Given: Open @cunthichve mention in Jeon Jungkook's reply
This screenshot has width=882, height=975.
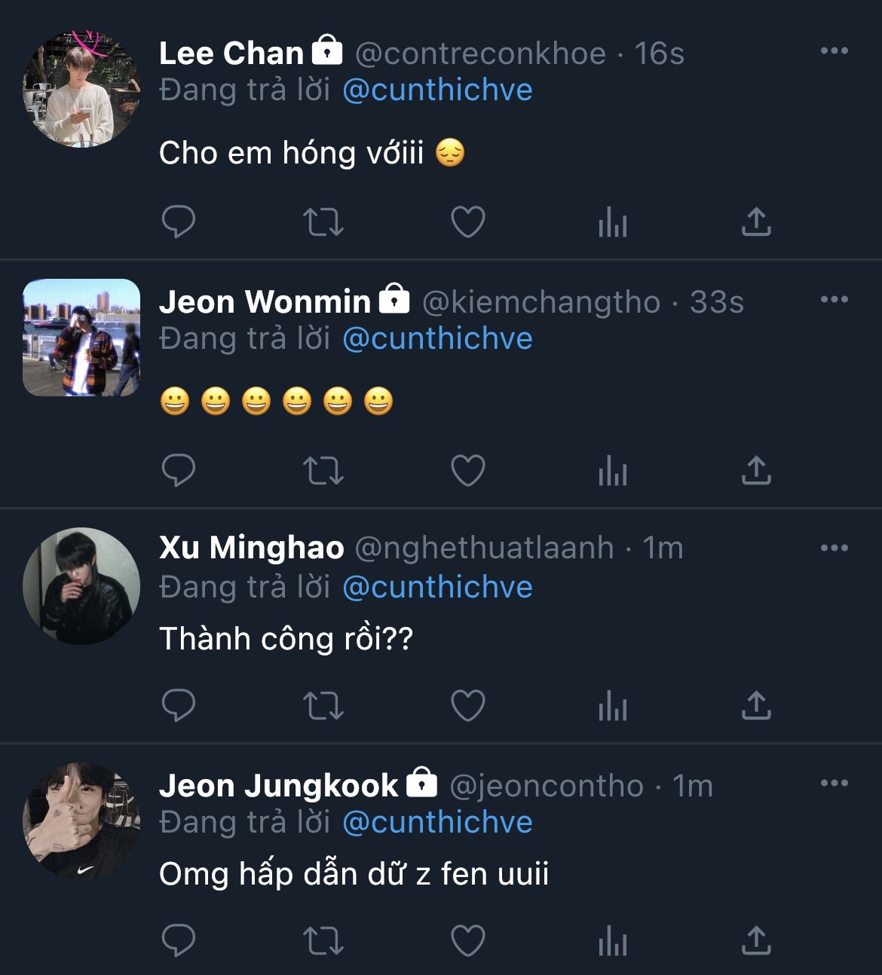Looking at the screenshot, I should [437, 822].
